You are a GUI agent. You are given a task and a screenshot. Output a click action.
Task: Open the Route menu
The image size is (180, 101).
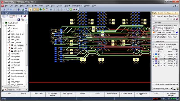pos(34,6)
